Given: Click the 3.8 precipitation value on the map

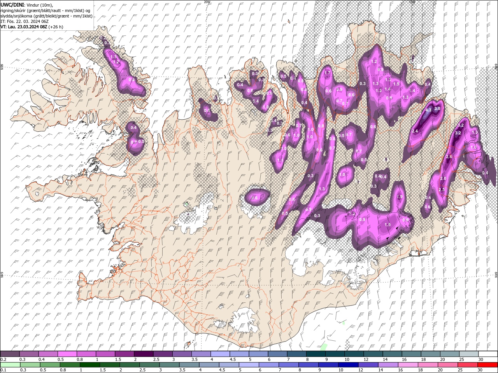Looking at the screenshot, I should tap(437, 108).
